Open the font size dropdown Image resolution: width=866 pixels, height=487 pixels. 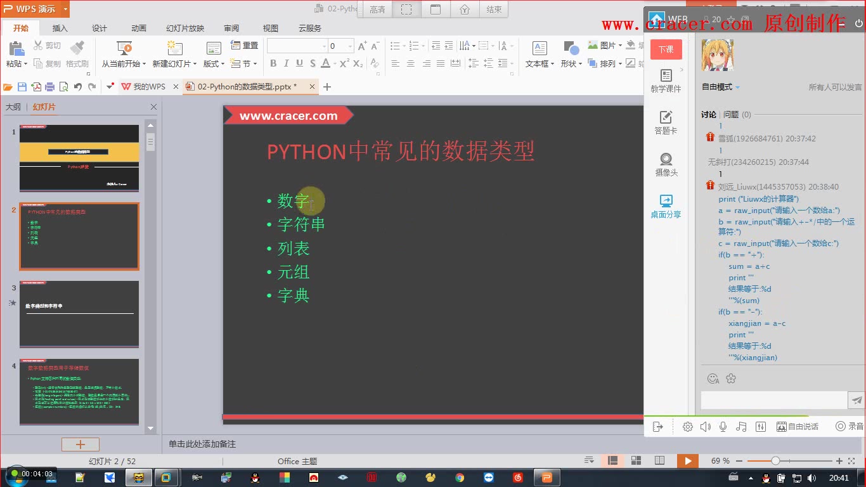(x=350, y=46)
